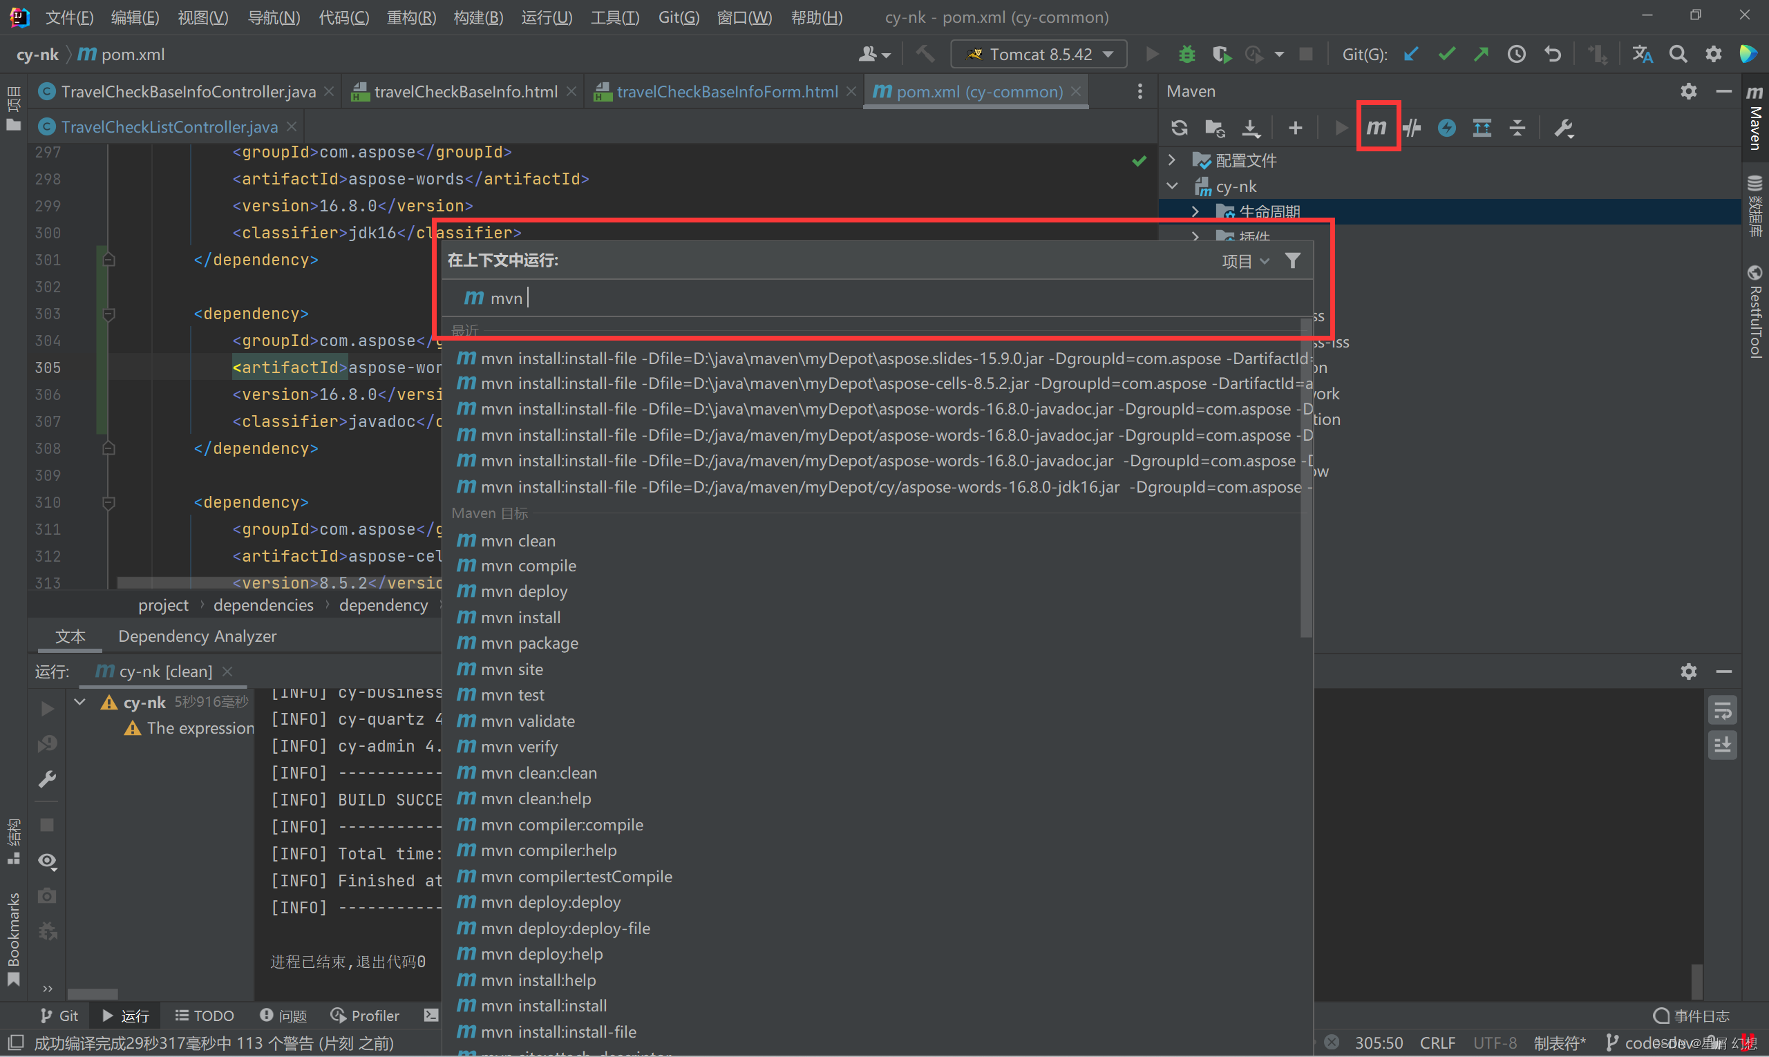Viewport: 1769px width, 1057px height.
Task: Toggle the Maven filter icon
Action: pyautogui.click(x=1292, y=260)
